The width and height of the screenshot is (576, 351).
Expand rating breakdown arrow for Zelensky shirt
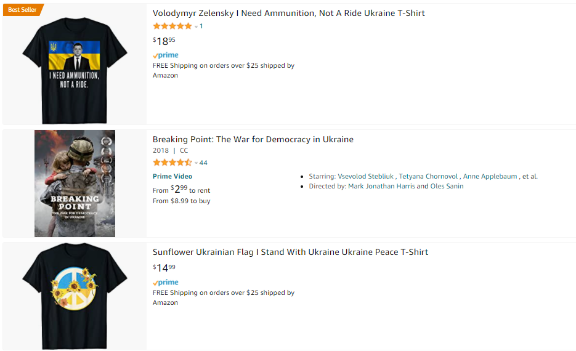click(x=196, y=26)
